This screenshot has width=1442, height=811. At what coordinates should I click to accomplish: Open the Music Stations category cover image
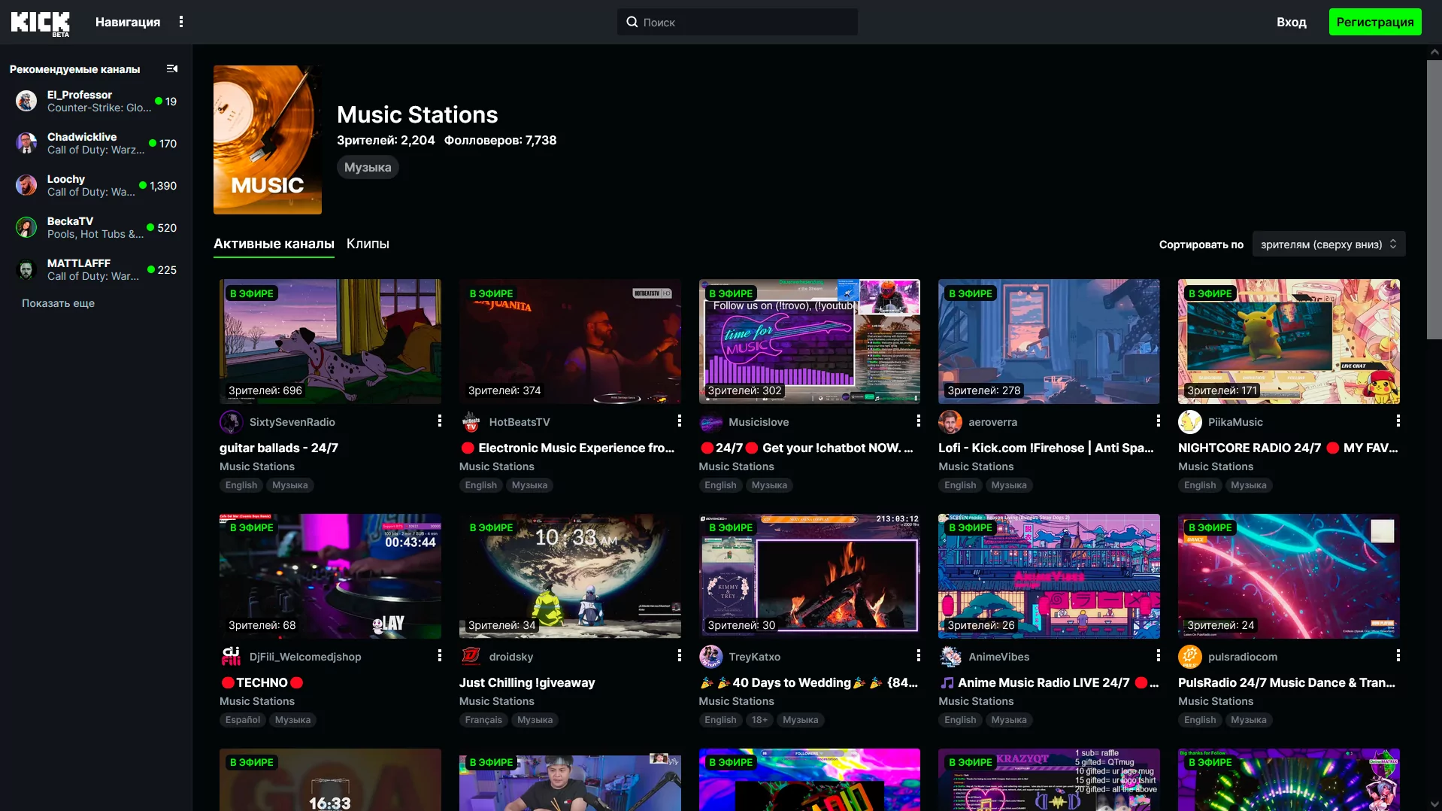pos(268,140)
